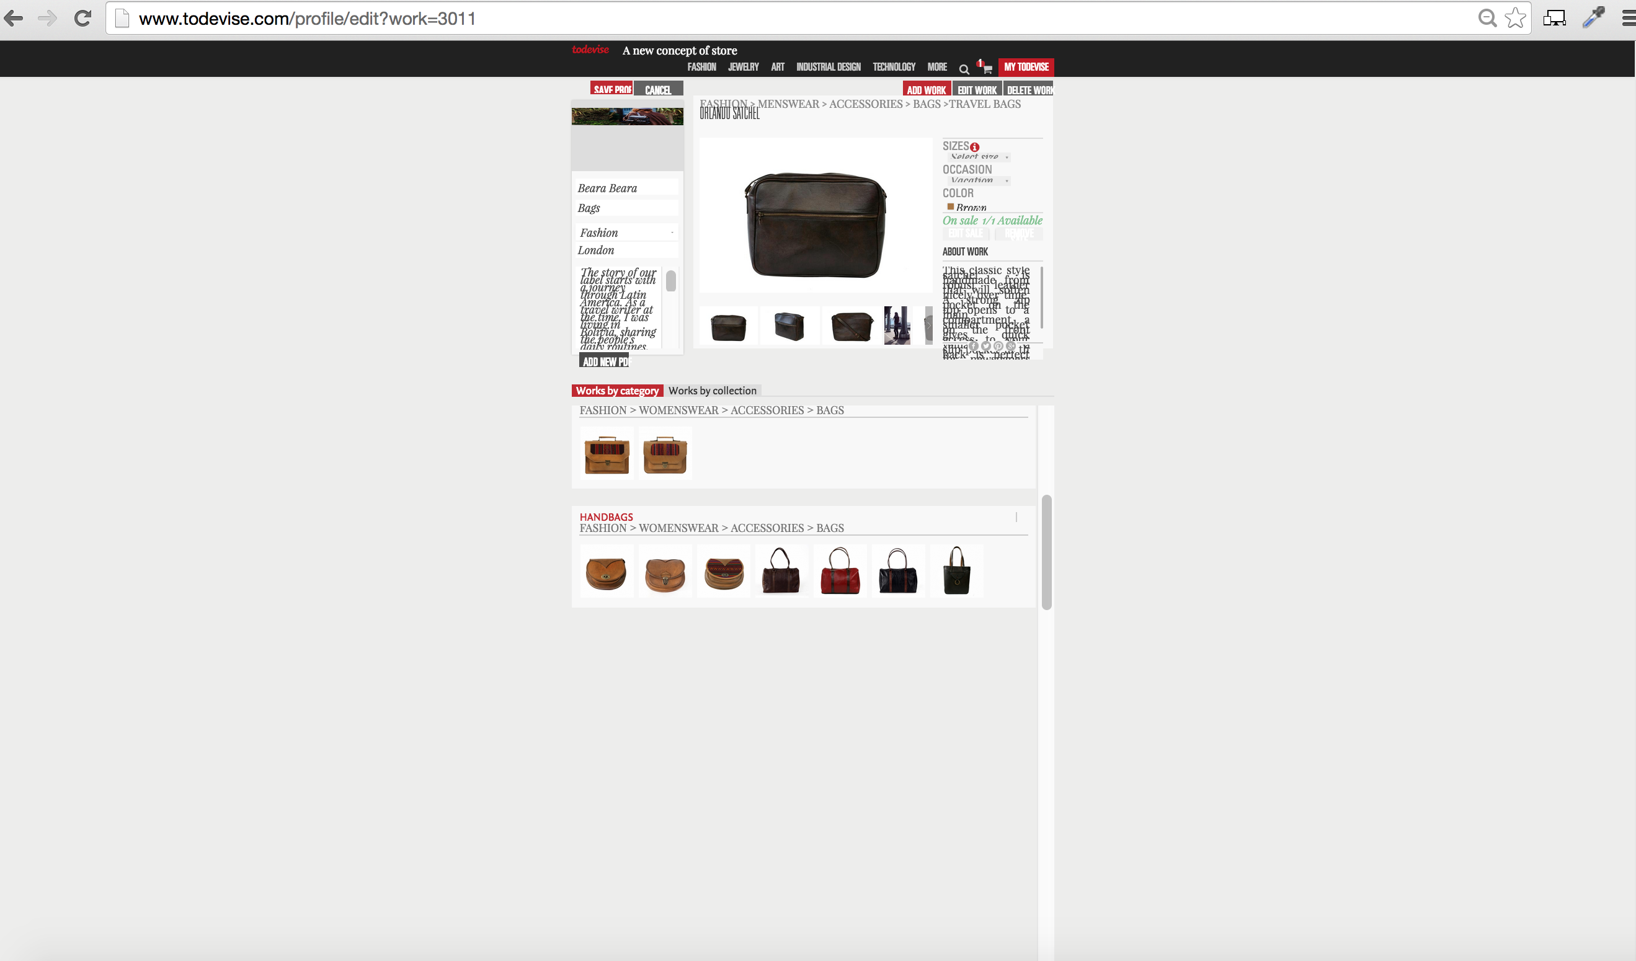Open the Fashion category dropdown in profile
Viewport: 1636px width, 961px height.
[x=626, y=232]
